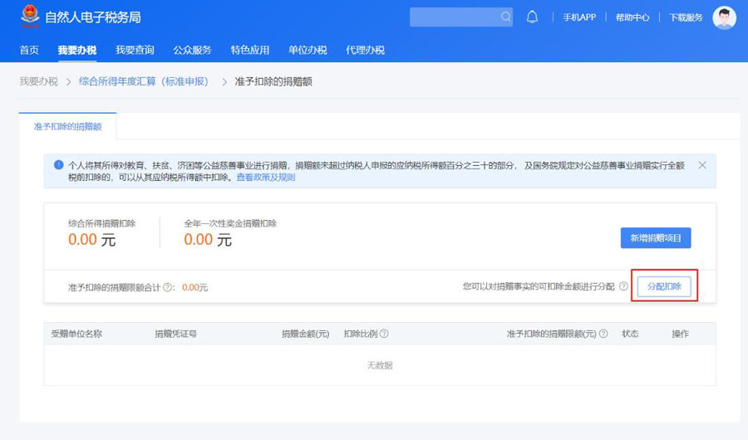Click help icon next to 分配扣除 hint
The image size is (748, 440).
click(623, 286)
